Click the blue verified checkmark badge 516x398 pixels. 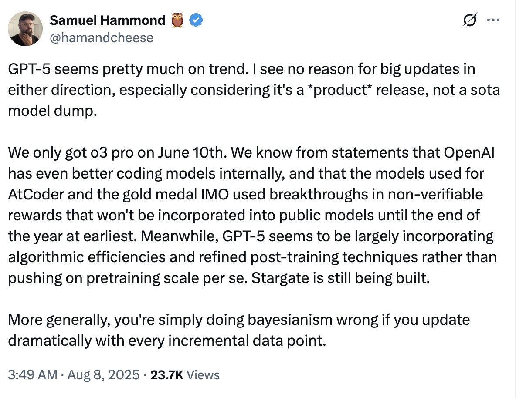(x=196, y=20)
